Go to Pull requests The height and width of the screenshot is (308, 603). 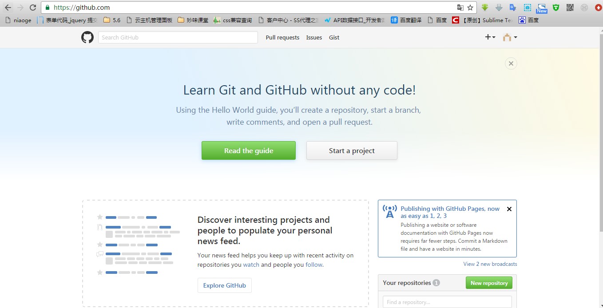coord(282,38)
